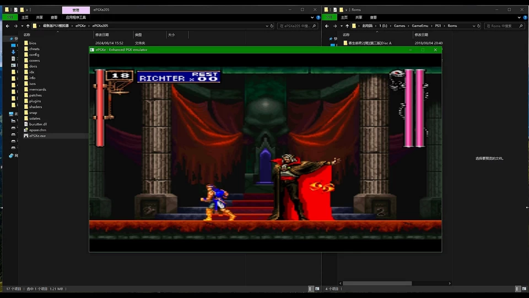Click the Roms search box

(x=504, y=26)
